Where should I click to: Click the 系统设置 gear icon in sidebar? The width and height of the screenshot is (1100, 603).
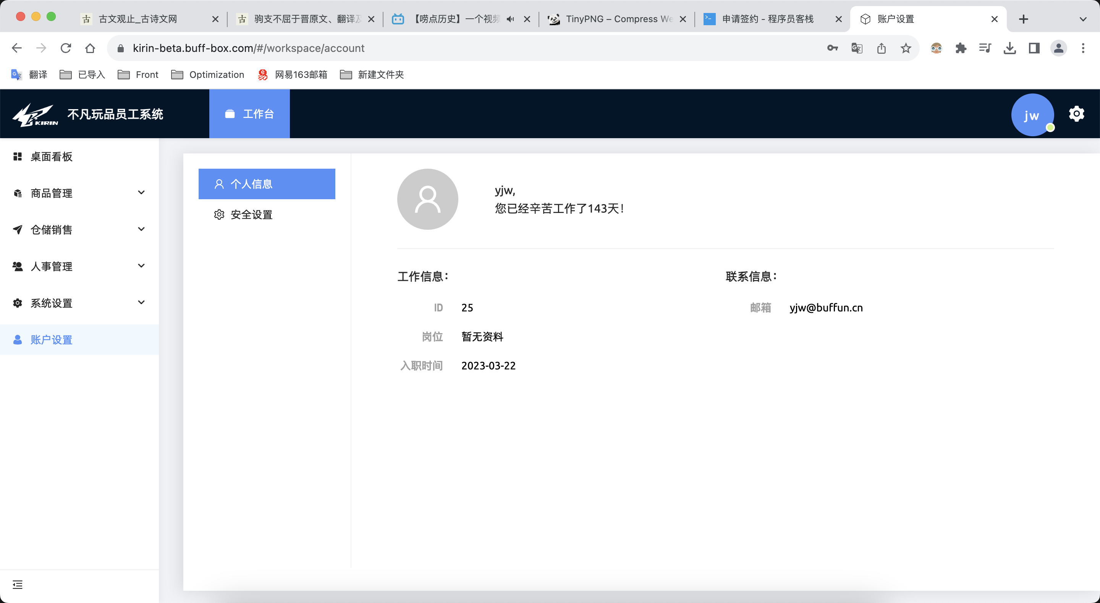pos(18,303)
